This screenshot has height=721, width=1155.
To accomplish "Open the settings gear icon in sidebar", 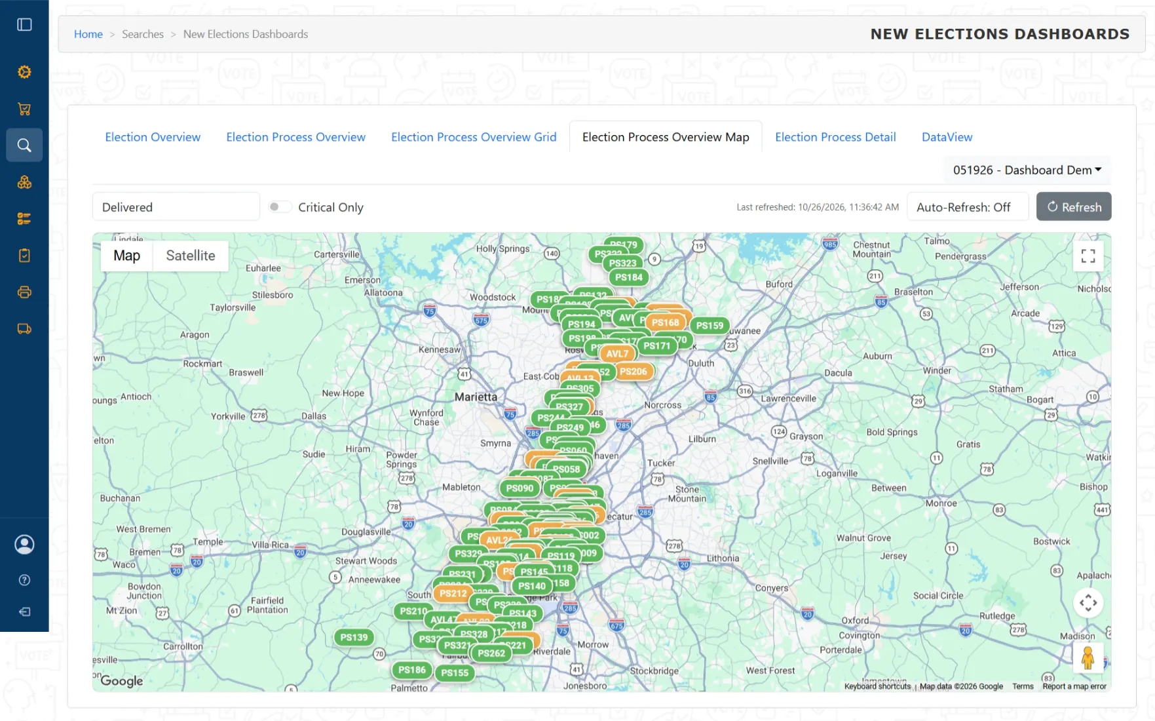I will click(x=24, y=72).
